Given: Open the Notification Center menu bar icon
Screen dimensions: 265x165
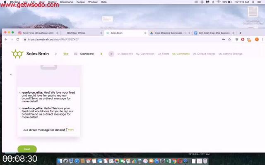Looking at the screenshot, I should 259,2.
